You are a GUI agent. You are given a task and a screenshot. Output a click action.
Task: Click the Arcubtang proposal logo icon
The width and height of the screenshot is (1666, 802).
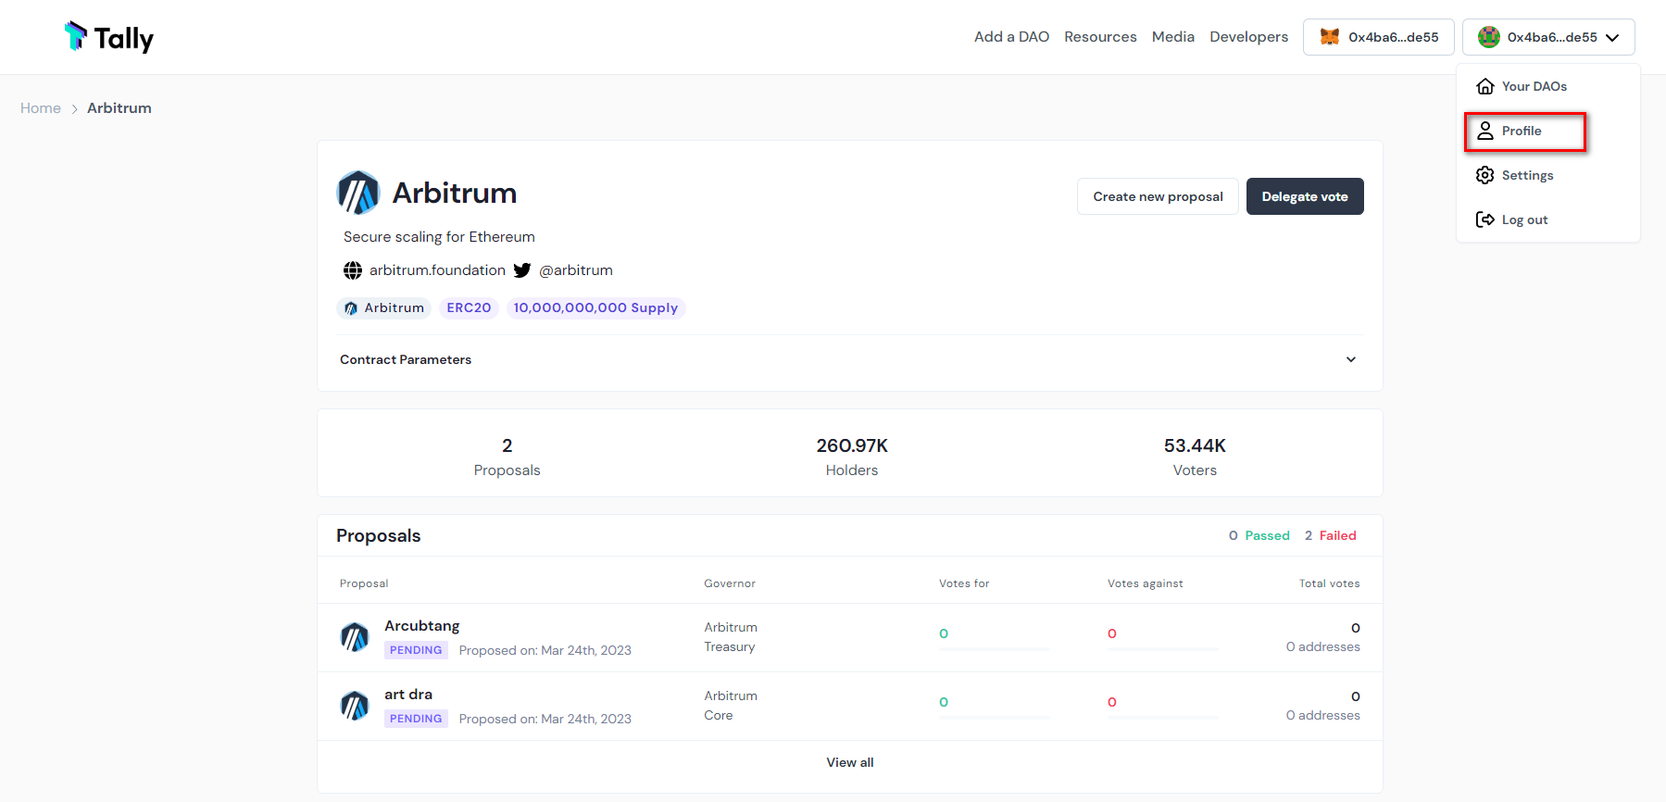(355, 637)
